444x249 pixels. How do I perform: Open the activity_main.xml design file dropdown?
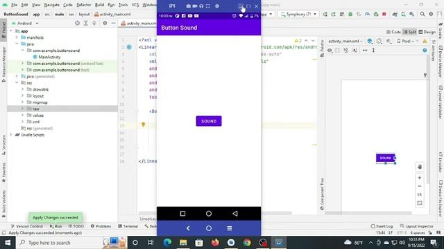click(x=345, y=41)
